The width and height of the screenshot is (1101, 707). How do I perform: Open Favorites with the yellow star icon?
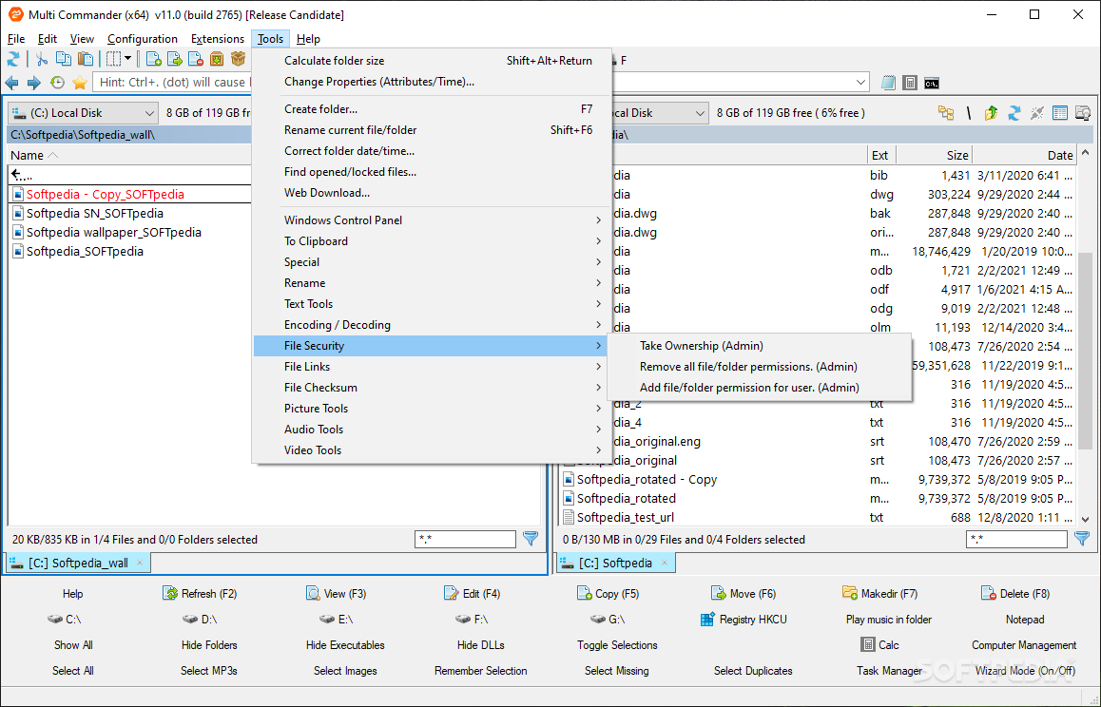pyautogui.click(x=79, y=83)
